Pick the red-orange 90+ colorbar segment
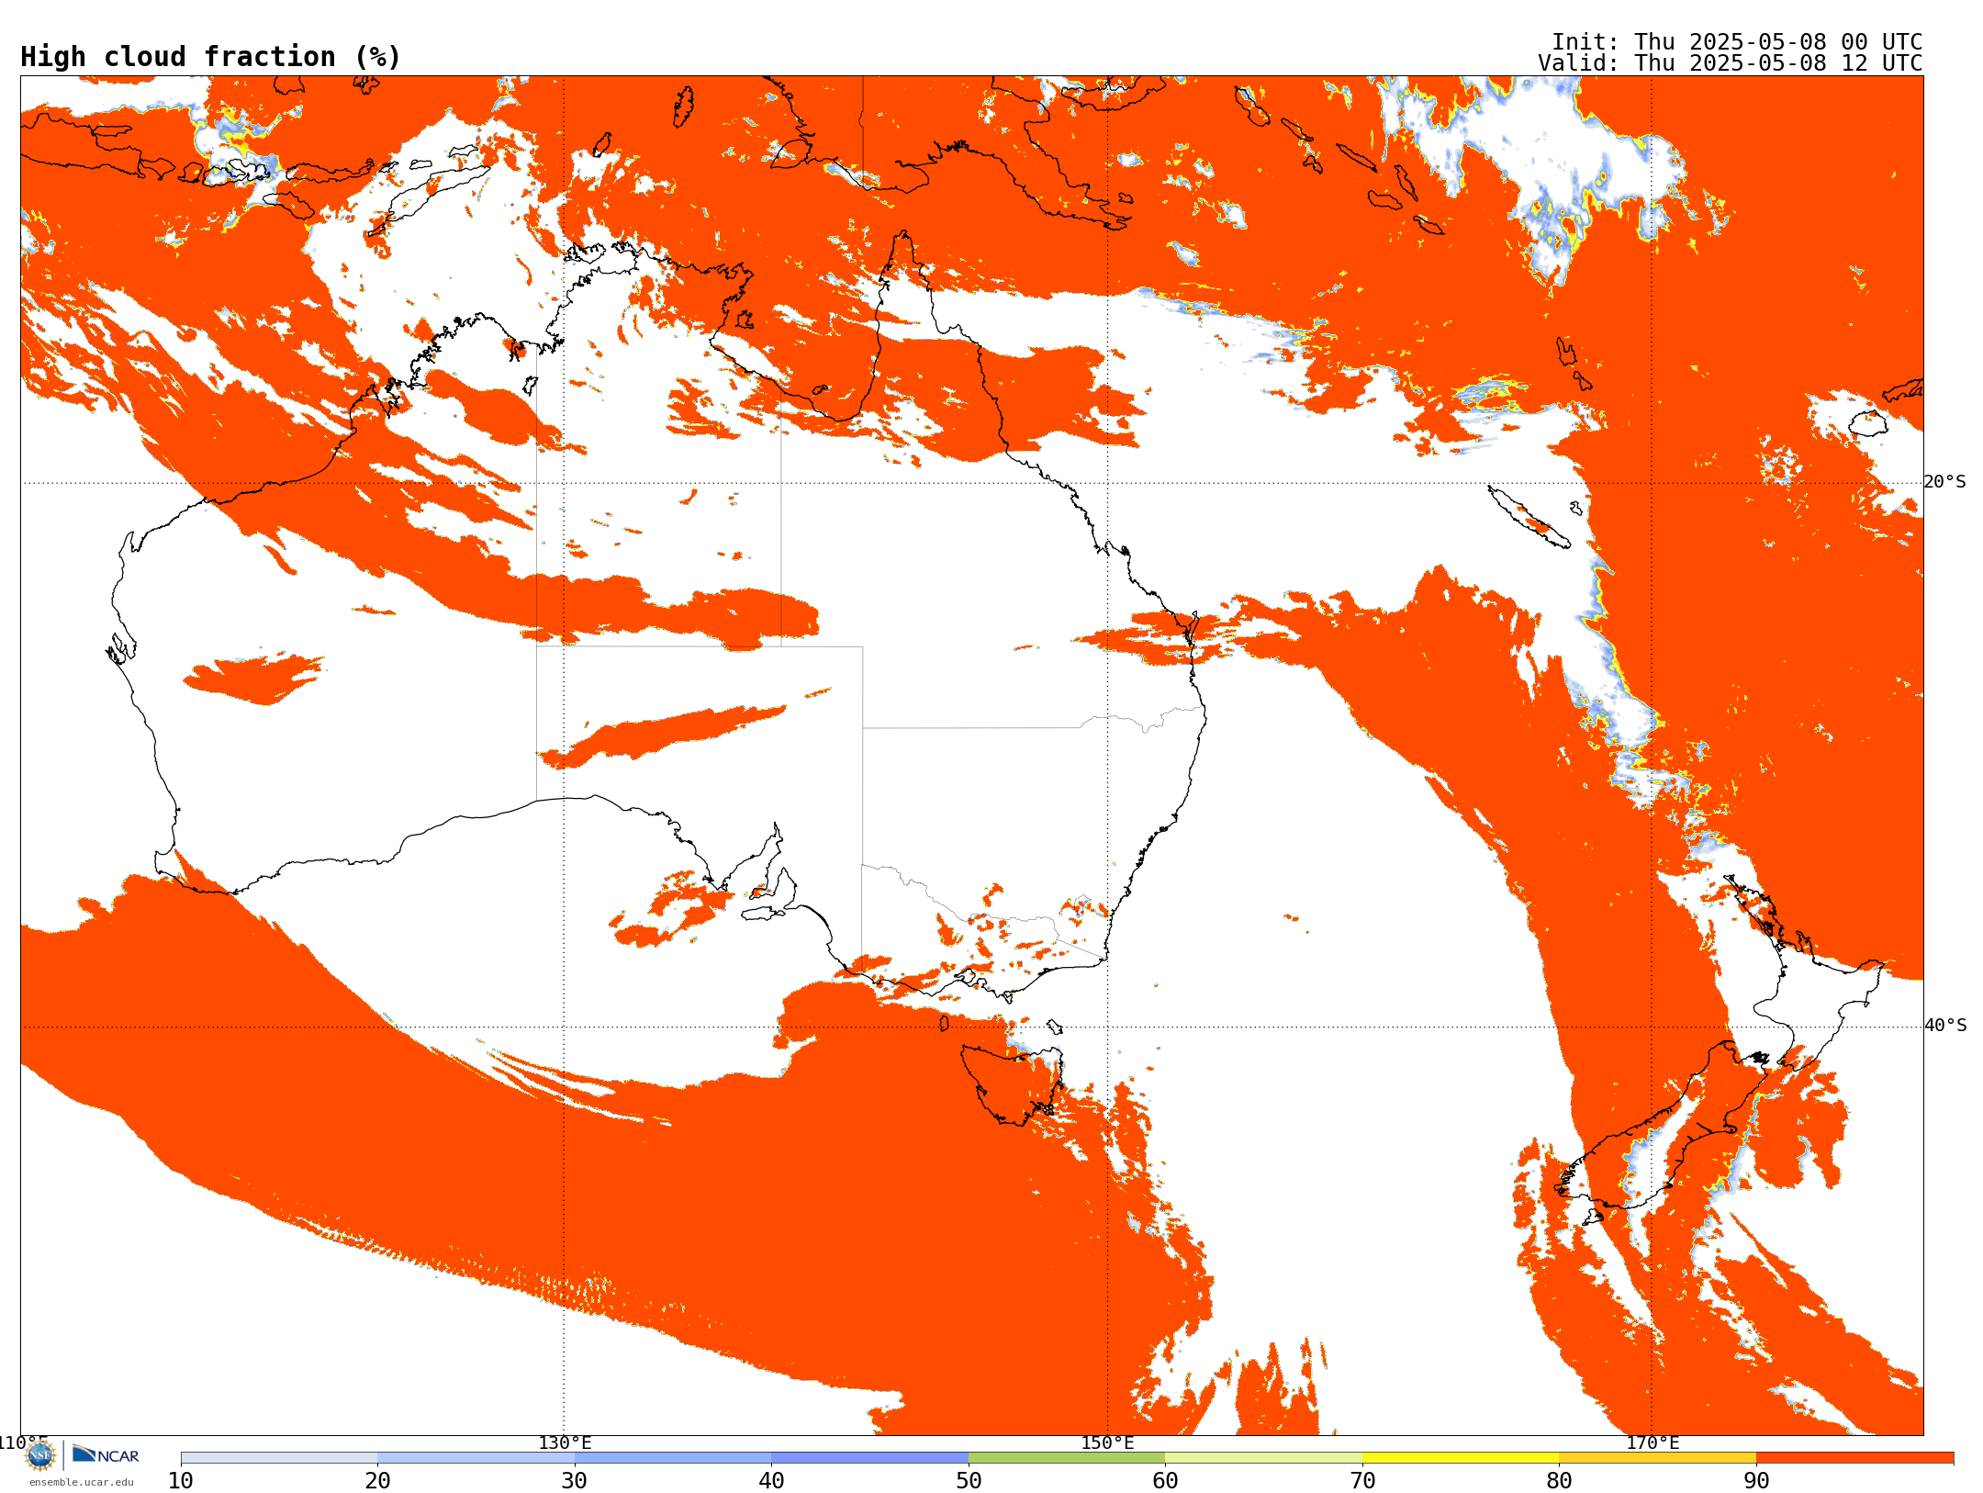The width and height of the screenshot is (1983, 1493). point(1854,1458)
